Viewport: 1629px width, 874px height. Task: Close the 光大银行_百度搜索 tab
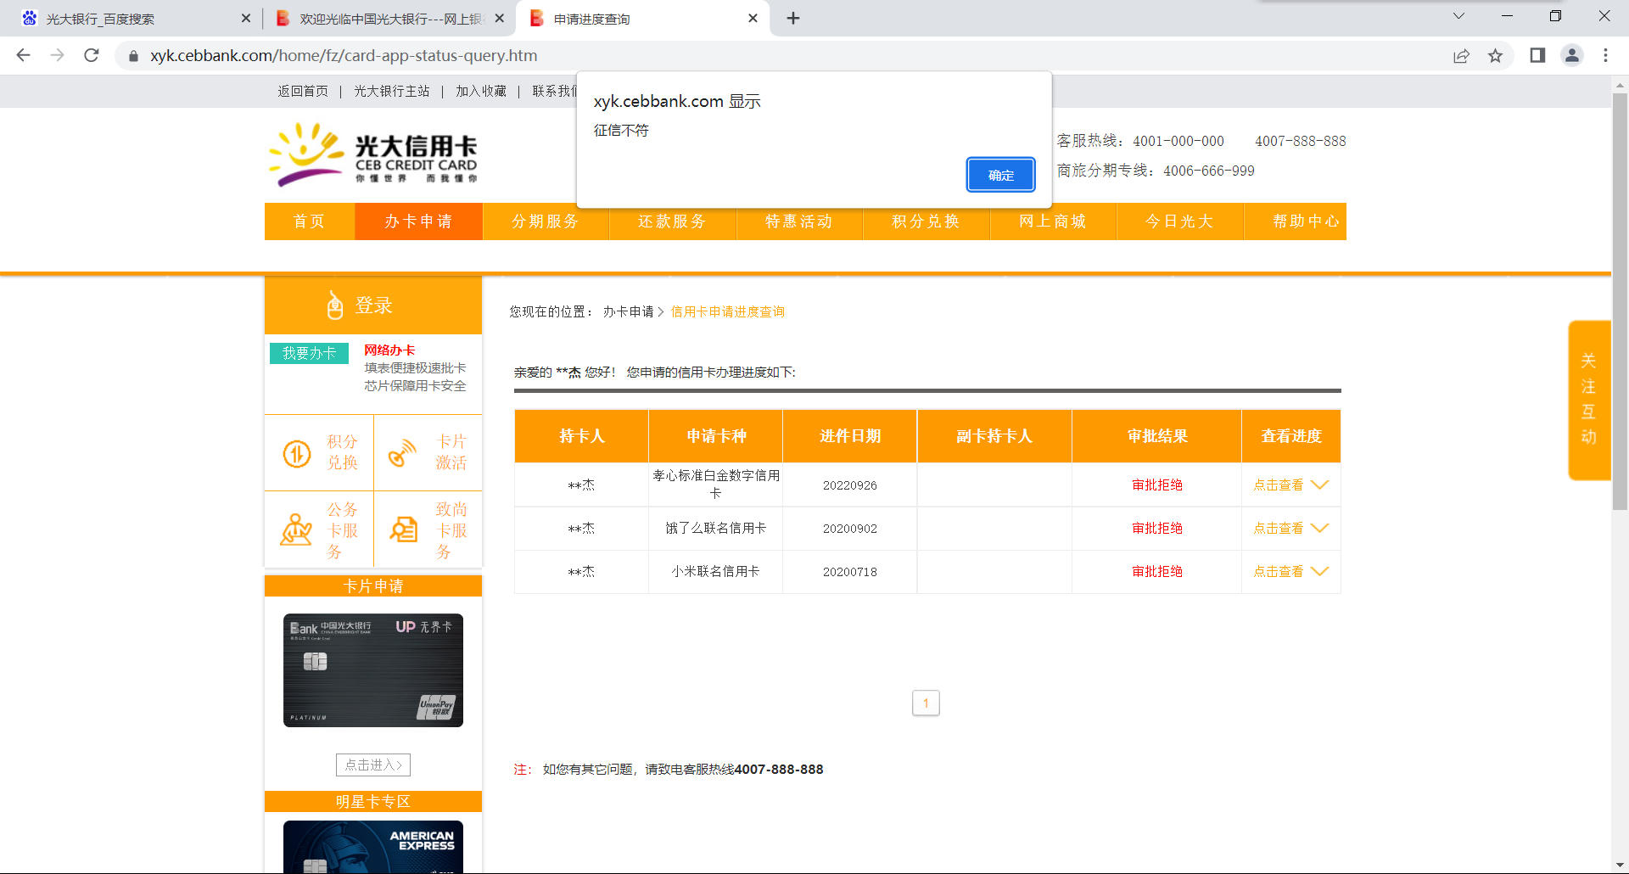click(246, 18)
